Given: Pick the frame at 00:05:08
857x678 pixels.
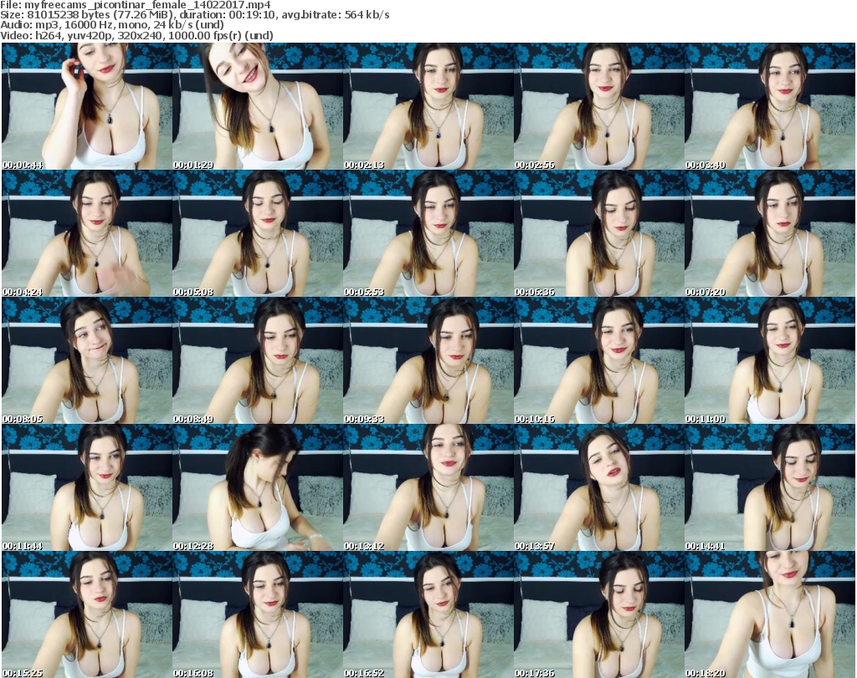Looking at the screenshot, I should coord(258,233).
